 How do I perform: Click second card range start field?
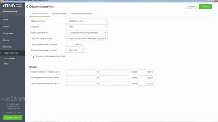(81, 78)
